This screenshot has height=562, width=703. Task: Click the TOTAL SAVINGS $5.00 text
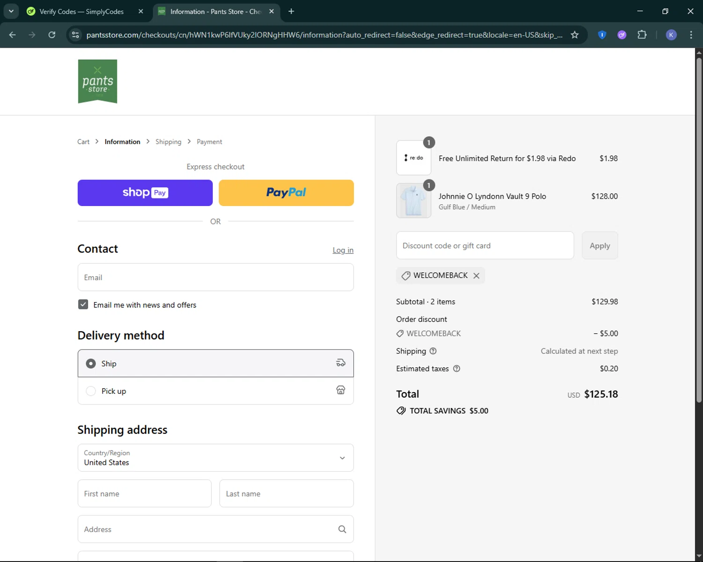point(449,411)
